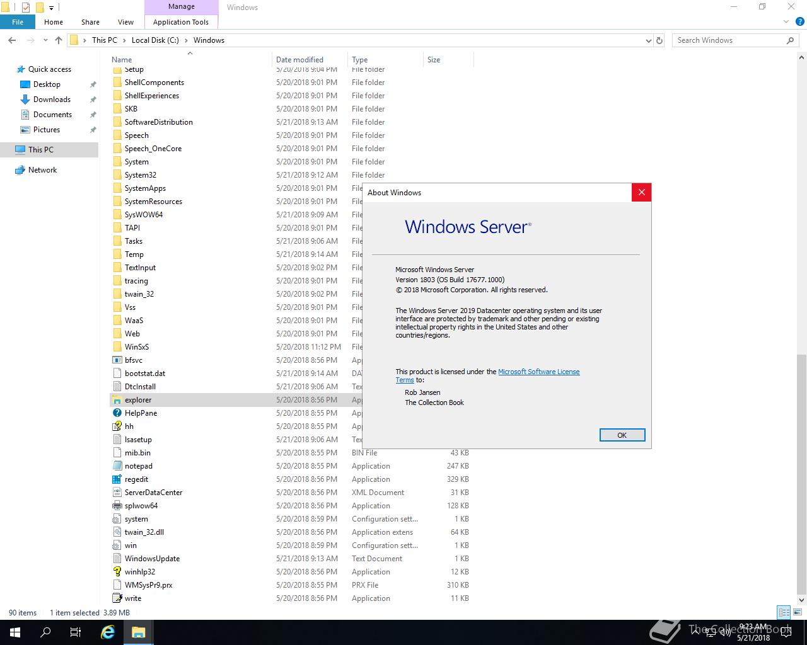The image size is (807, 645).
Task: Switch to the Share ribbon tab
Action: (x=90, y=22)
